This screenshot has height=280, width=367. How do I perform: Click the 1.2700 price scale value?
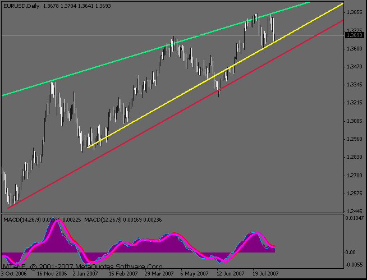coord(354,176)
